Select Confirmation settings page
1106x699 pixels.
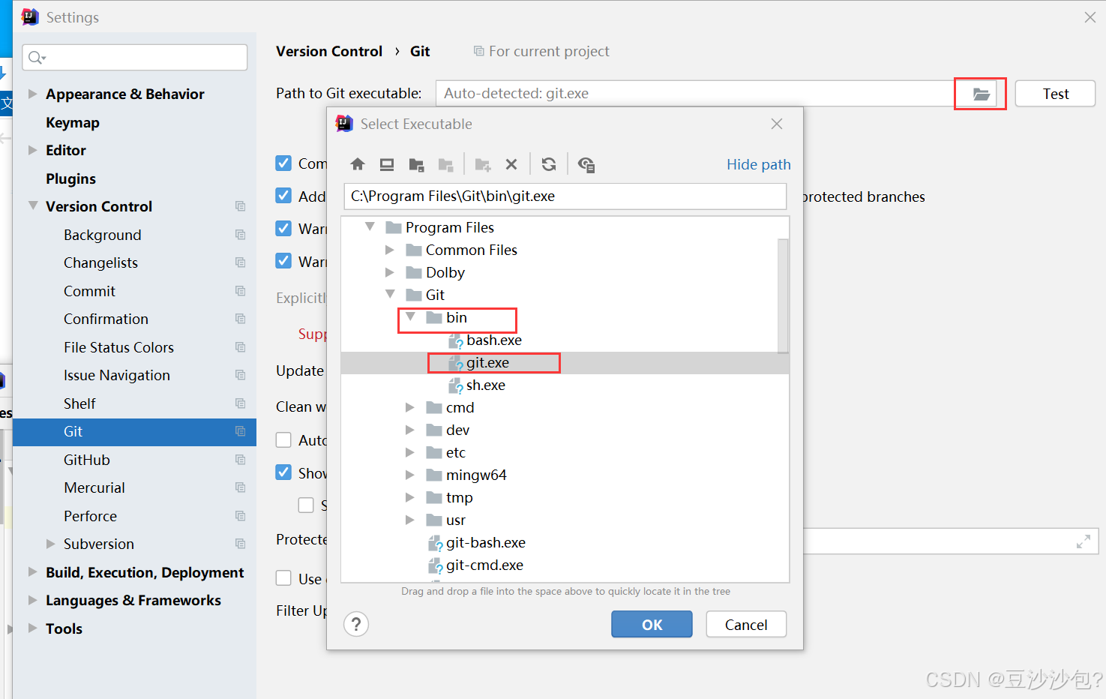click(106, 319)
